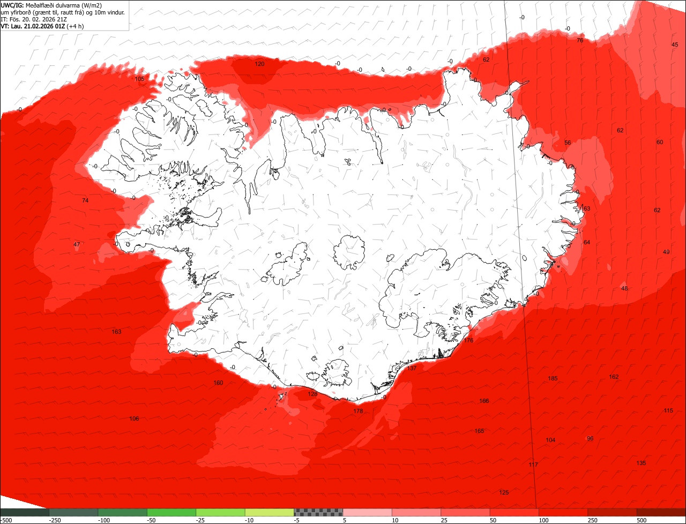Image resolution: width=686 pixels, height=524 pixels.
Task: Click the salmon swatch between 25 and 50
Action: (465, 512)
